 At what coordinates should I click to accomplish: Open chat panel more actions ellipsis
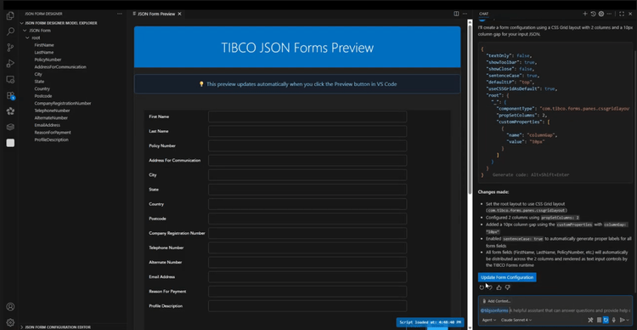click(609, 14)
